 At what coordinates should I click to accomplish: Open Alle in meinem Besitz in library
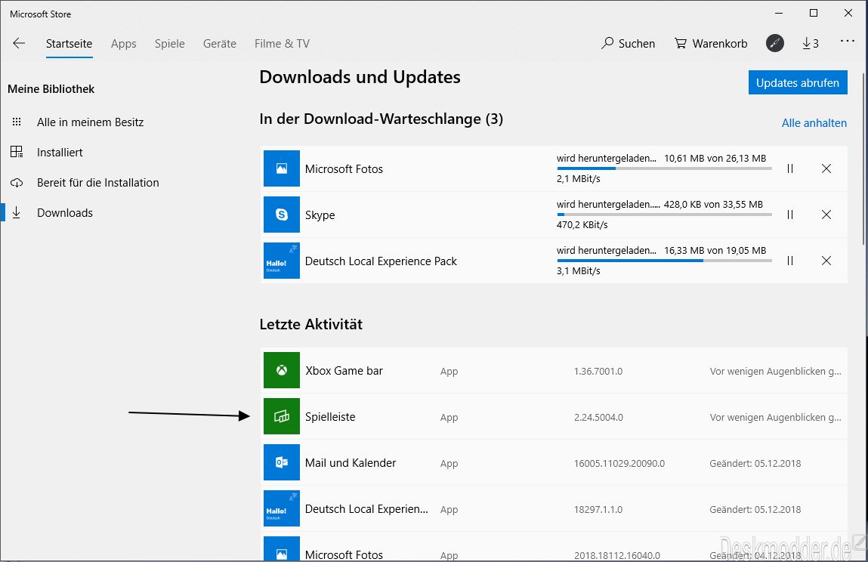tap(90, 122)
